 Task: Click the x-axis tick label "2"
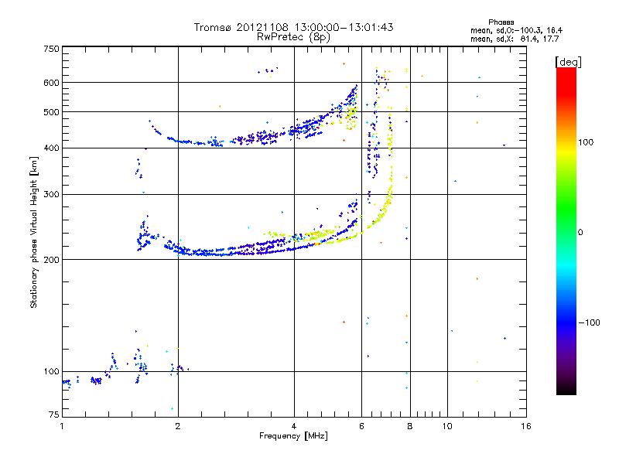[x=178, y=426]
